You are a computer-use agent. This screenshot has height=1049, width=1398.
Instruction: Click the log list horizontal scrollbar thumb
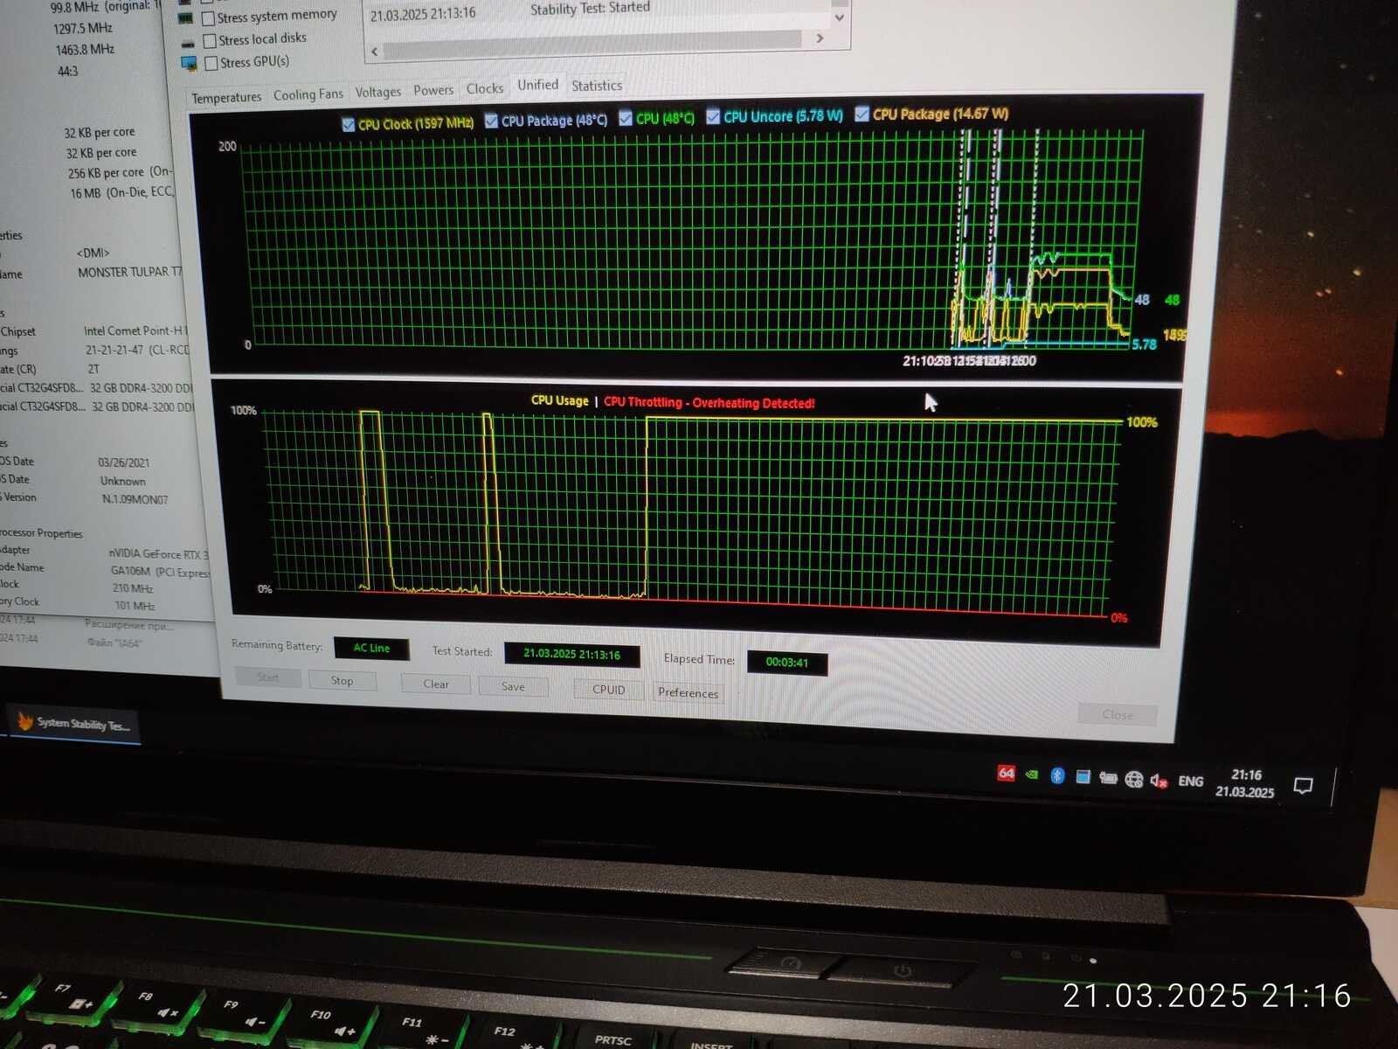[x=593, y=45]
